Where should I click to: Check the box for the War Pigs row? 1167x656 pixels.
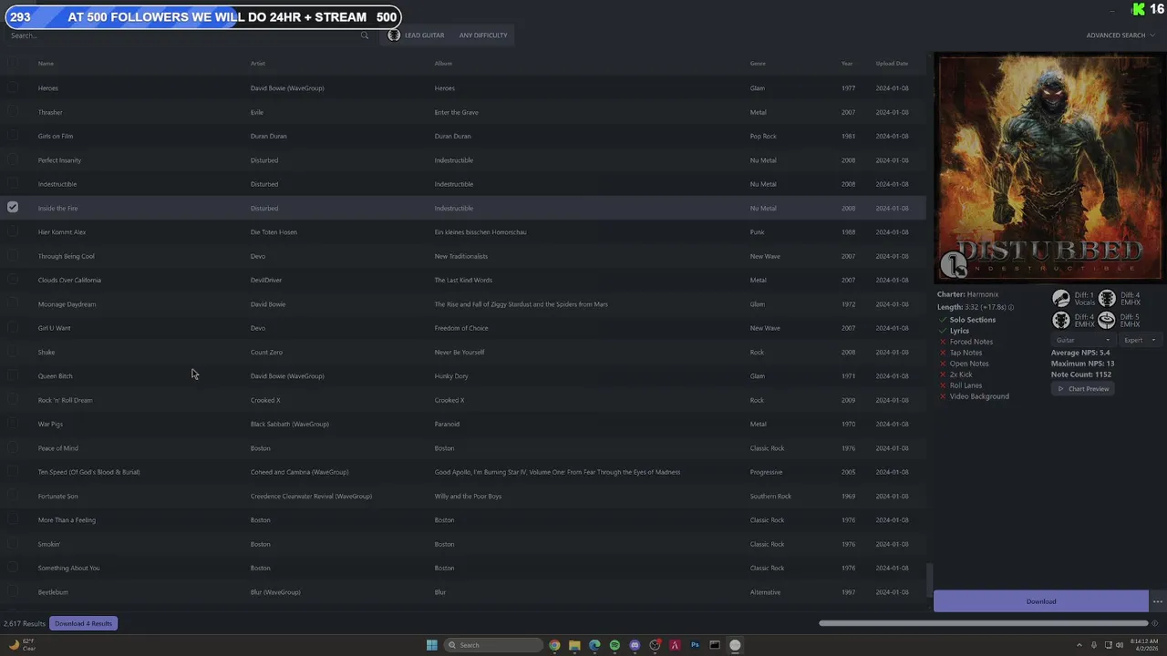click(13, 424)
